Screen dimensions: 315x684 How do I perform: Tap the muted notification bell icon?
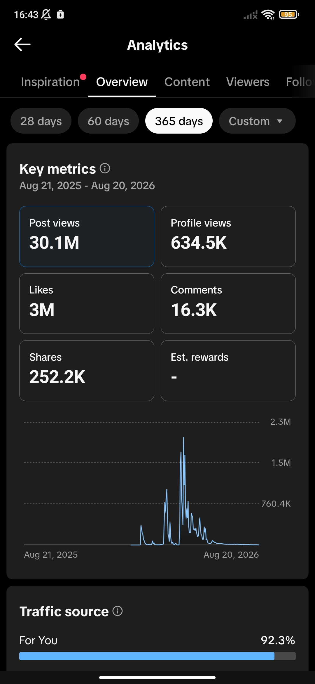pos(46,14)
